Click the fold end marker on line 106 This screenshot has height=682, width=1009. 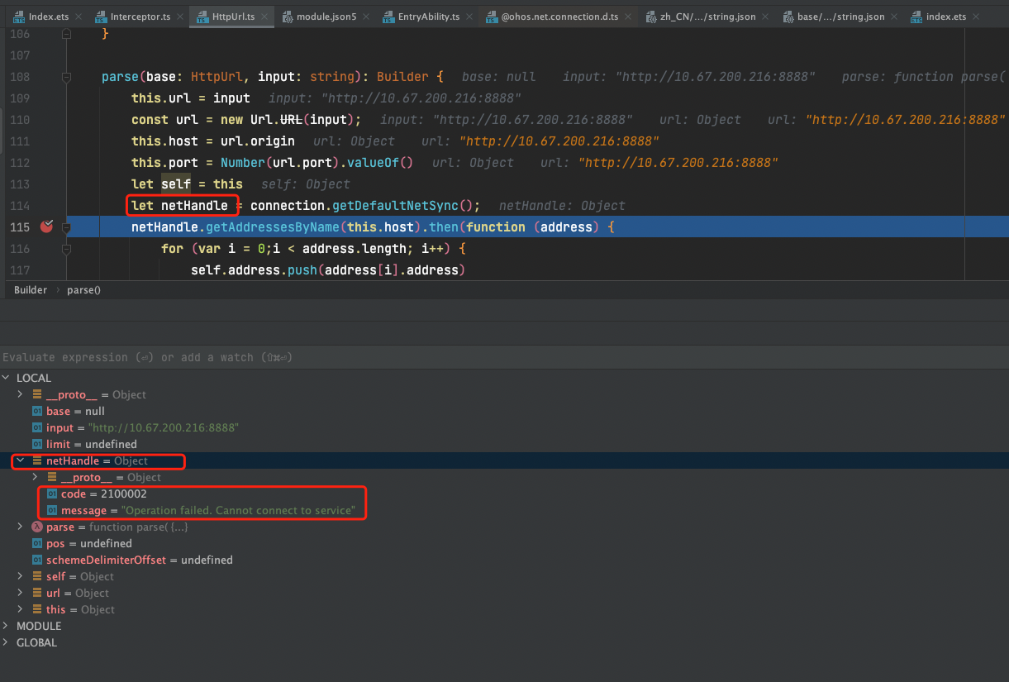66,33
